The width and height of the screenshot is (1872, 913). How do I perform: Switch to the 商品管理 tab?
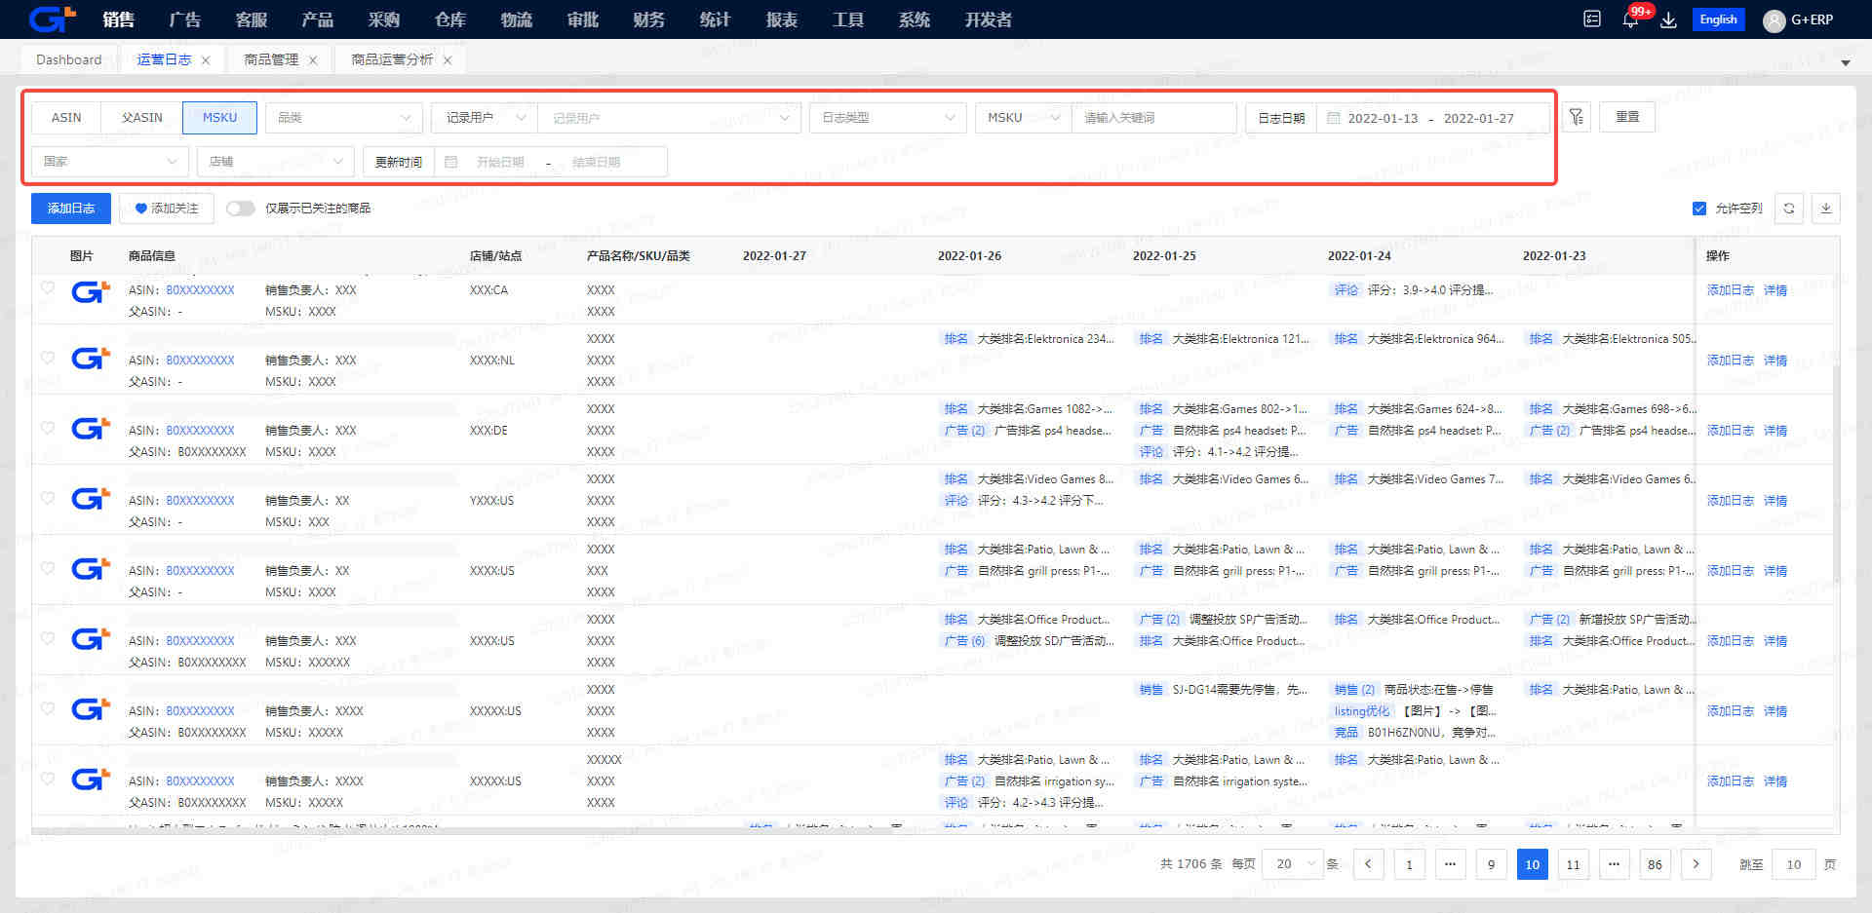271,59
